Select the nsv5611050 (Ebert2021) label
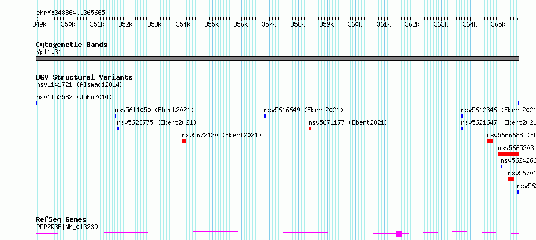The width and height of the screenshot is (536, 240). pyautogui.click(x=154, y=110)
